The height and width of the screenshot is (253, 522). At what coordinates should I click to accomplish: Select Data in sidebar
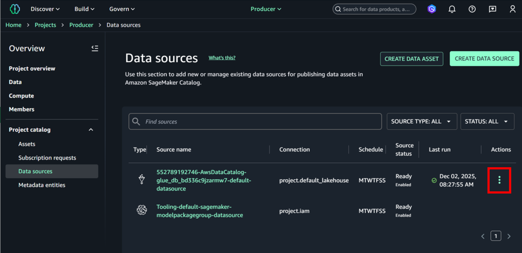coord(15,82)
